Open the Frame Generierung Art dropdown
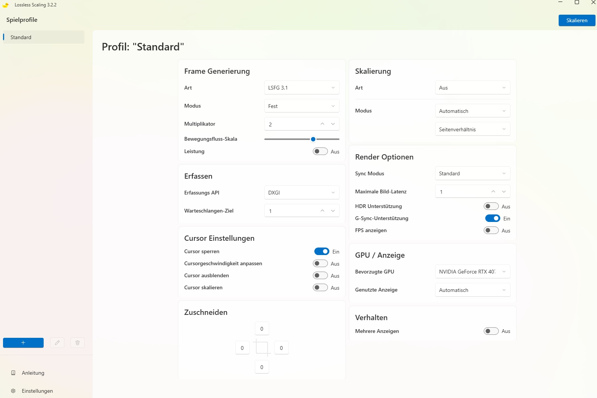The image size is (597, 398). coord(302,88)
